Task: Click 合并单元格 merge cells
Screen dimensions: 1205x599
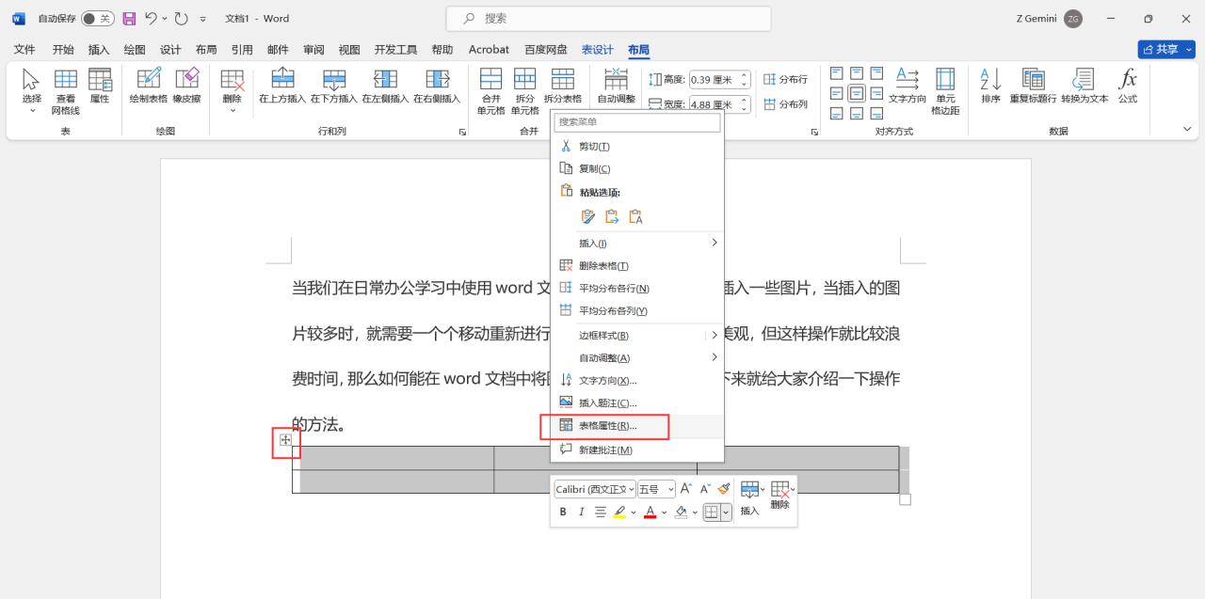Action: (491, 90)
